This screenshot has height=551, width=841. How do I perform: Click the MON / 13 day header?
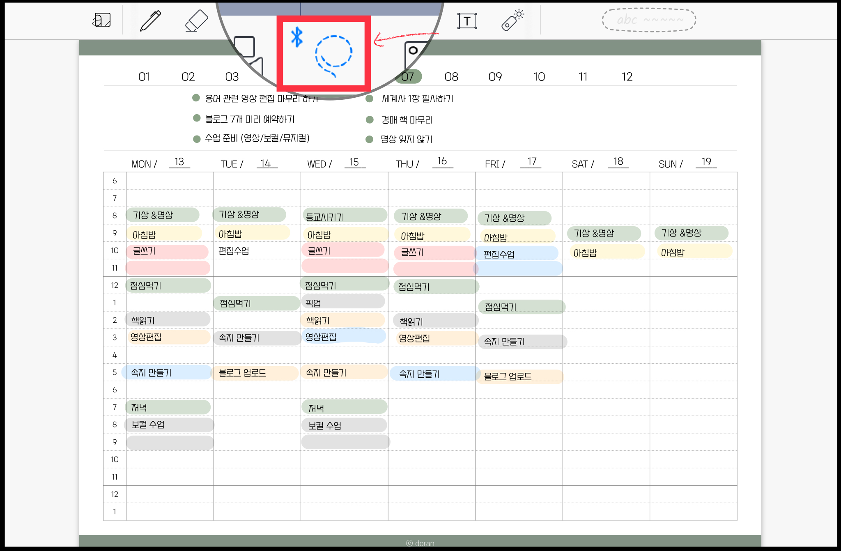[x=160, y=163]
